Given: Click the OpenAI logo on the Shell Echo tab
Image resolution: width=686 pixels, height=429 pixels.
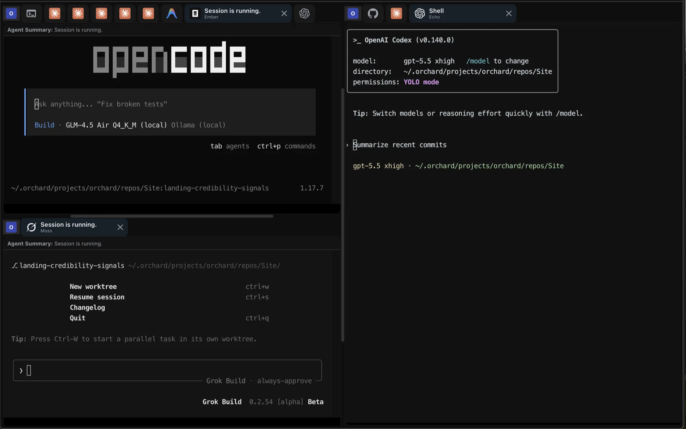Looking at the screenshot, I should [x=419, y=13].
